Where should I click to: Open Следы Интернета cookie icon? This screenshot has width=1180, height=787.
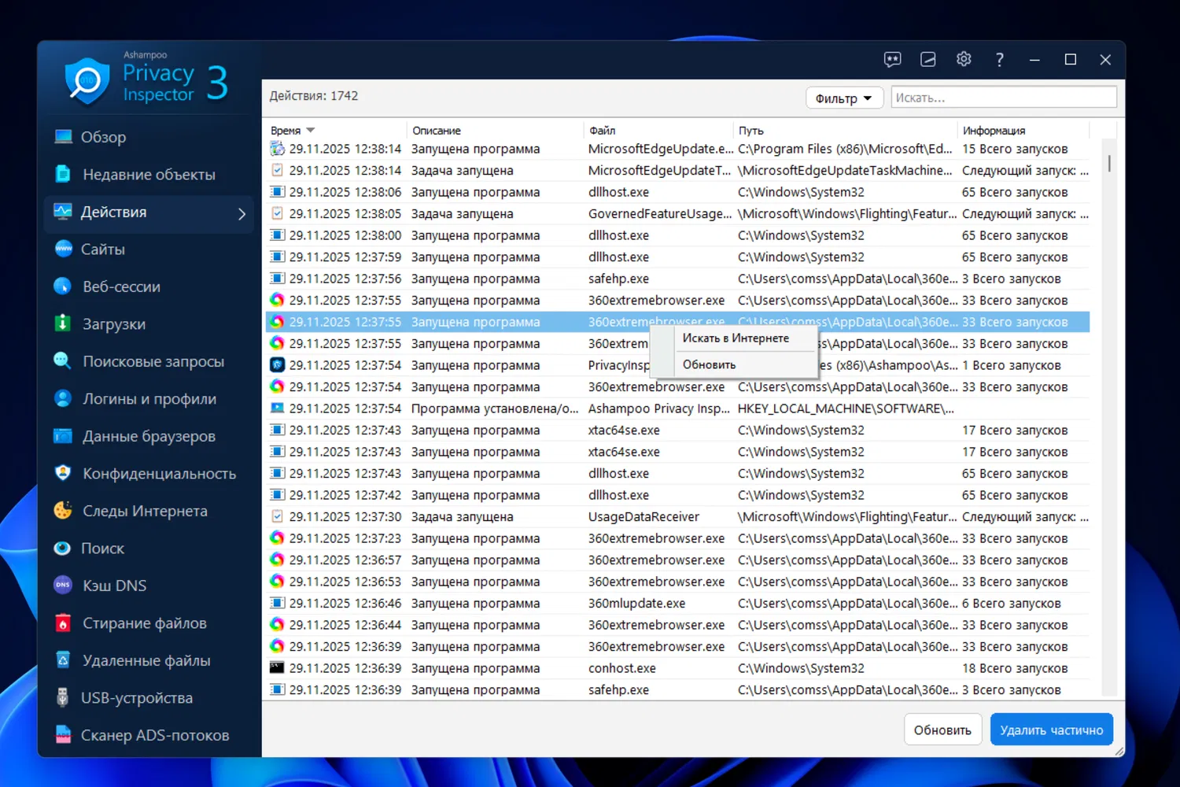point(63,511)
